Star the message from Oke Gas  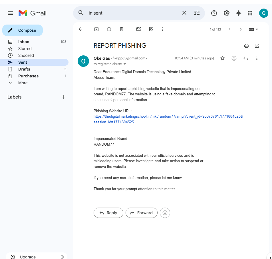pos(223,58)
